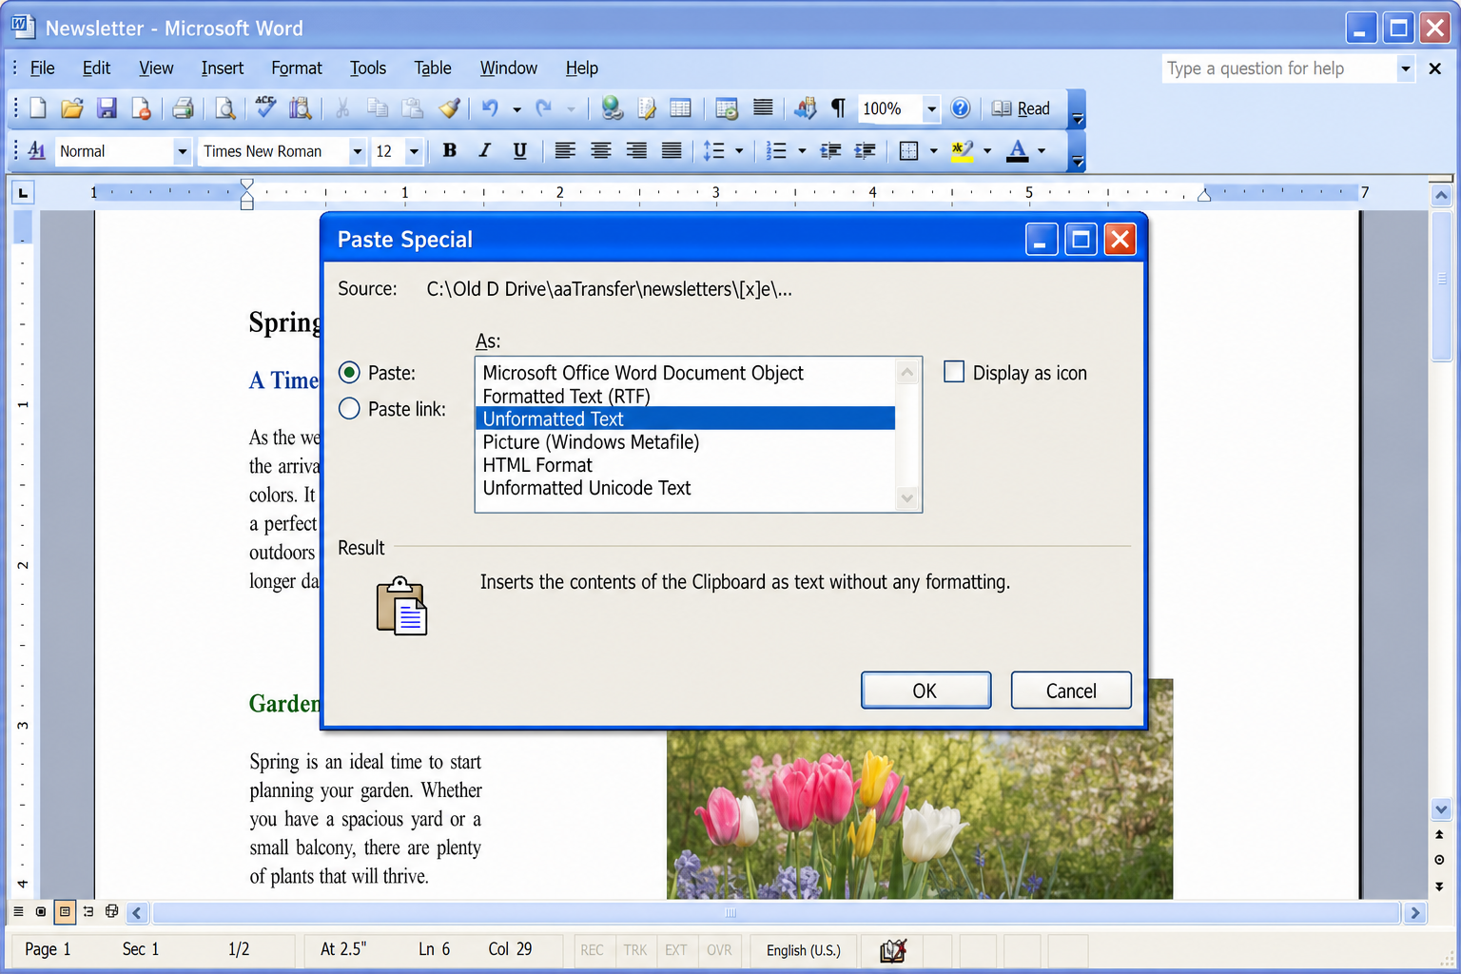This screenshot has height=974, width=1461.
Task: Open Print Preview with the magnifier page icon
Action: point(225,108)
